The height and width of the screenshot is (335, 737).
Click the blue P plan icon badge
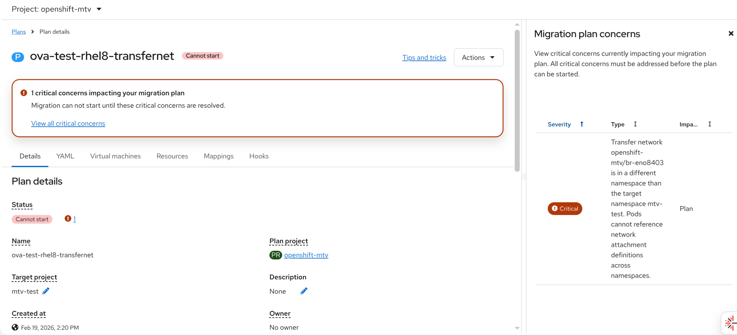(x=18, y=57)
